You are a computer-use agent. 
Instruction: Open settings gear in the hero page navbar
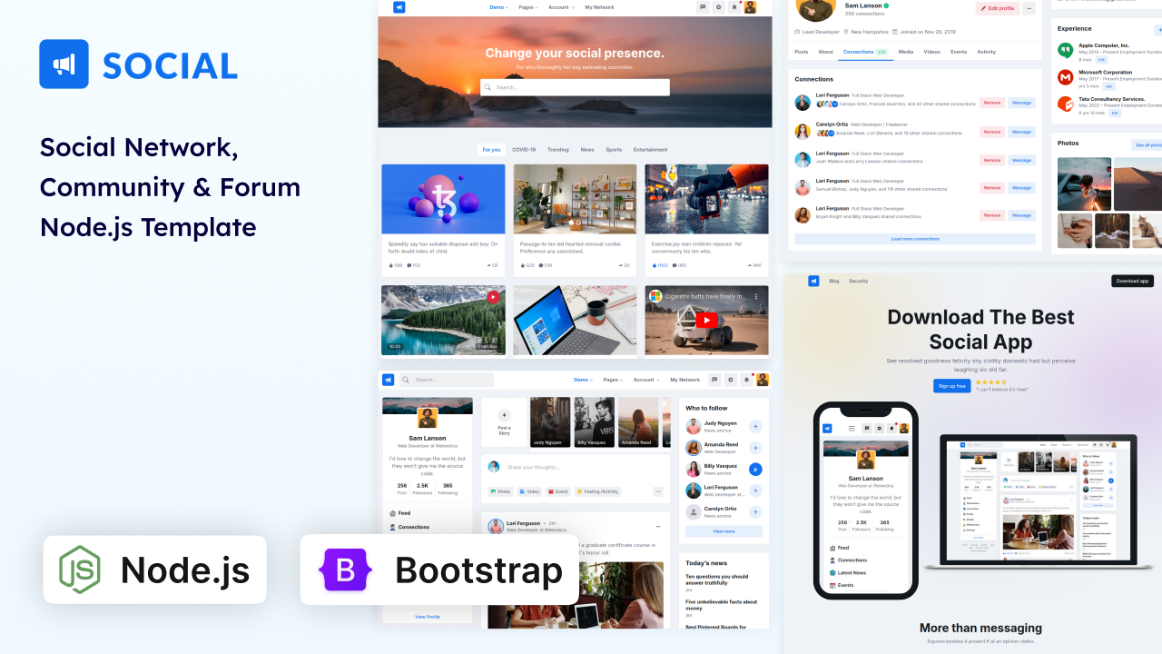[x=719, y=7]
